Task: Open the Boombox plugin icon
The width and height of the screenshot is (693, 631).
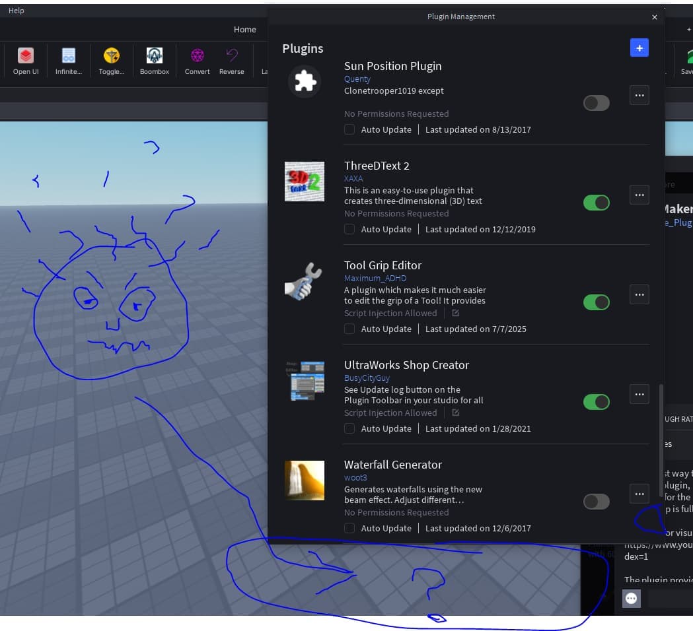Action: 154,55
